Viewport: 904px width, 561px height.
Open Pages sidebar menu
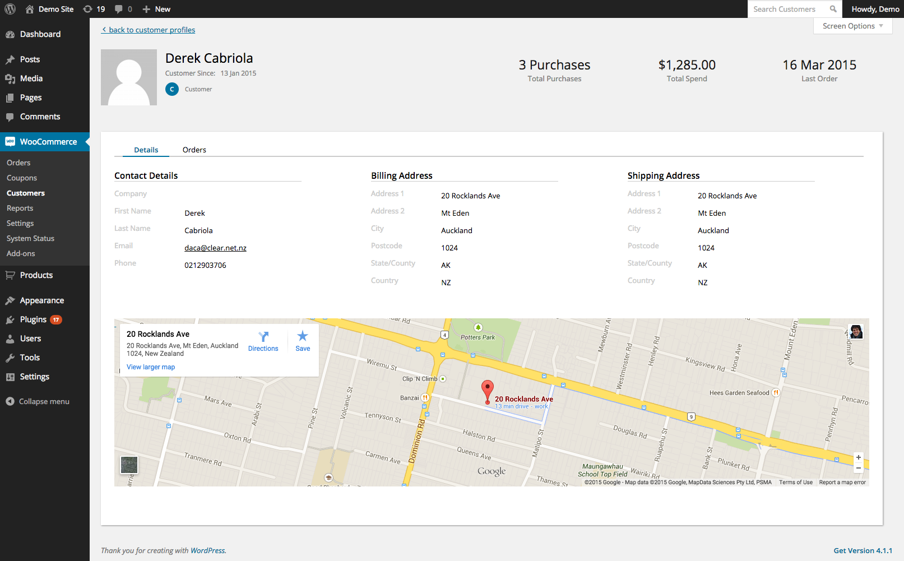point(45,98)
